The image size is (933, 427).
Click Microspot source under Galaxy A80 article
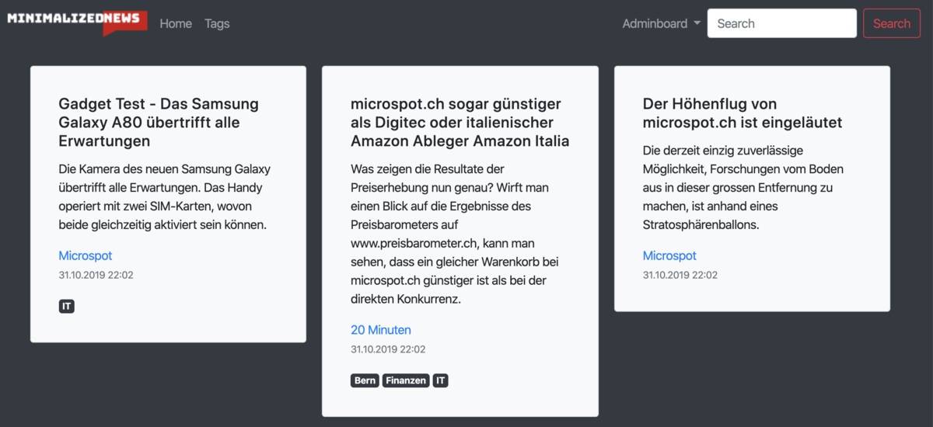[86, 255]
